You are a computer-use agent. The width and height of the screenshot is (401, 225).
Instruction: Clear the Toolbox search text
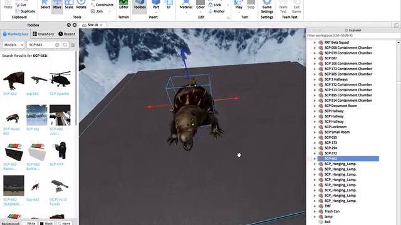(57, 44)
